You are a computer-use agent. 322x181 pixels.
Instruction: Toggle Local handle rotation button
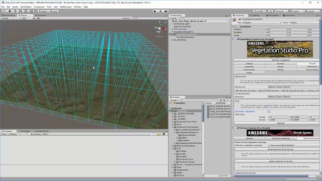tap(53, 11)
